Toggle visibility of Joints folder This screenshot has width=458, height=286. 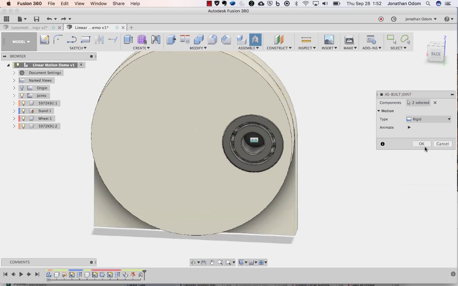[22, 95]
